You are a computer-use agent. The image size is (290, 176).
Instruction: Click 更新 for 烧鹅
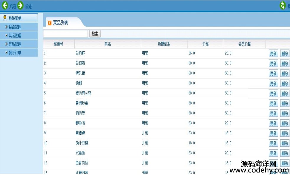[x=273, y=83]
